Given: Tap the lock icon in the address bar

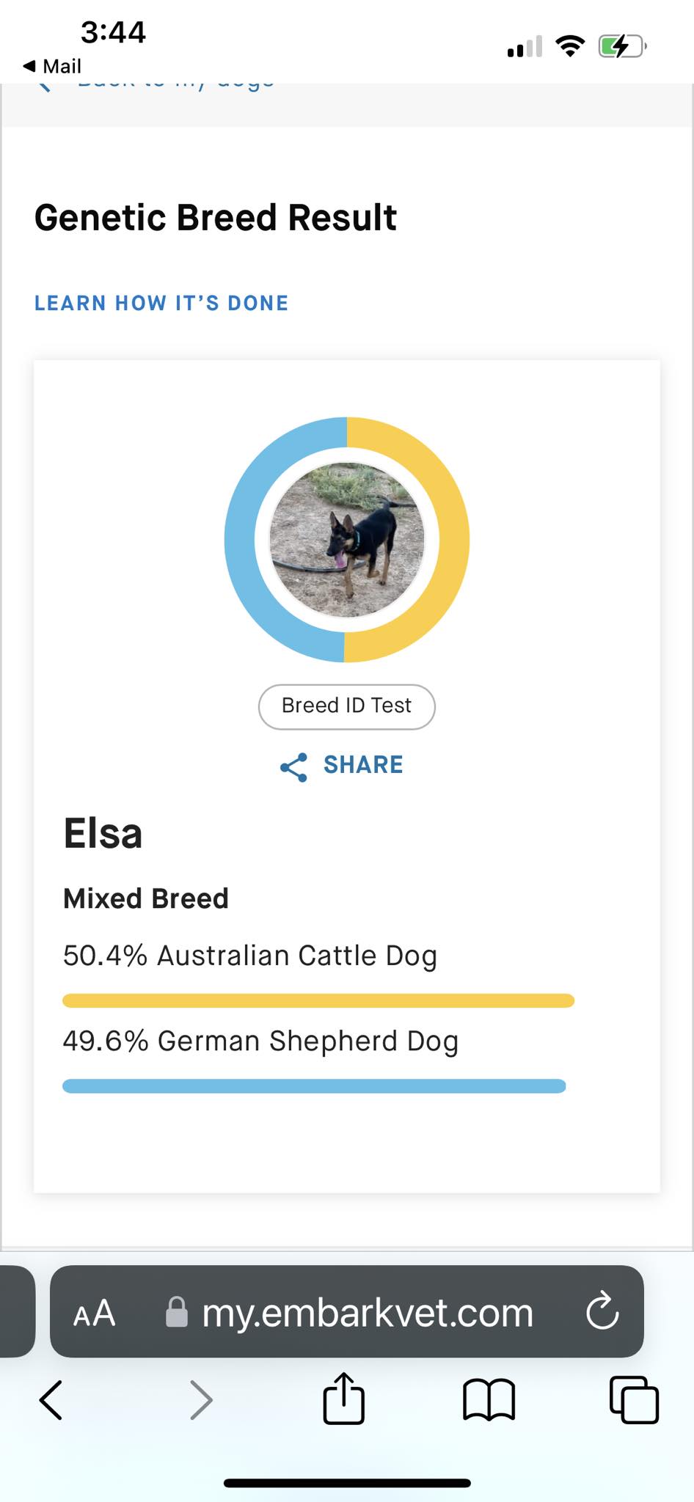Looking at the screenshot, I should coord(176,1312).
